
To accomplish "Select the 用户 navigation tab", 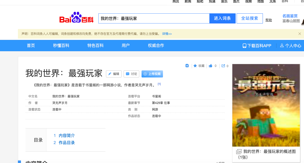I will 126,46.
